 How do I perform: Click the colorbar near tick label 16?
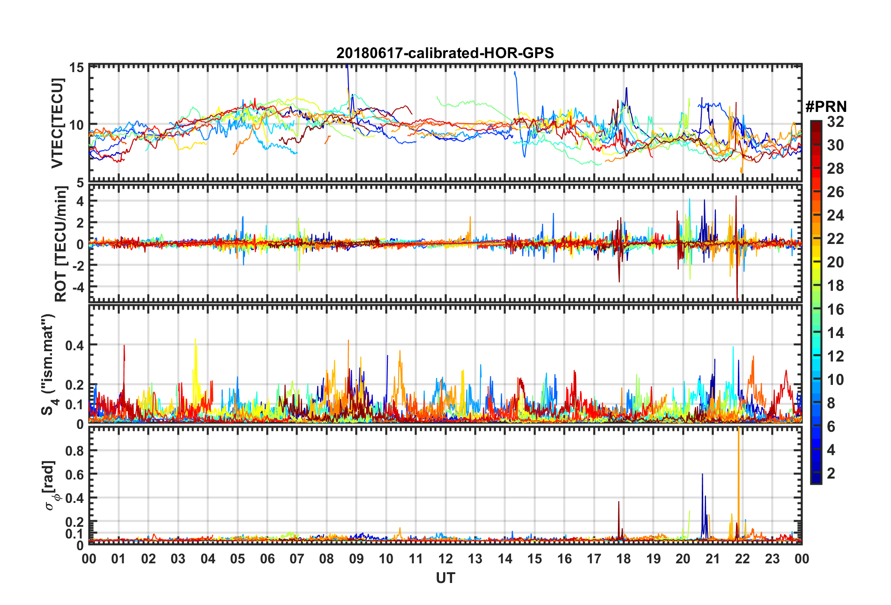tap(816, 309)
